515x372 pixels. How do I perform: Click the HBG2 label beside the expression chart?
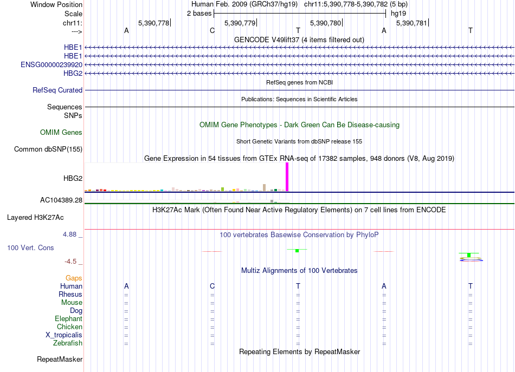point(73,179)
